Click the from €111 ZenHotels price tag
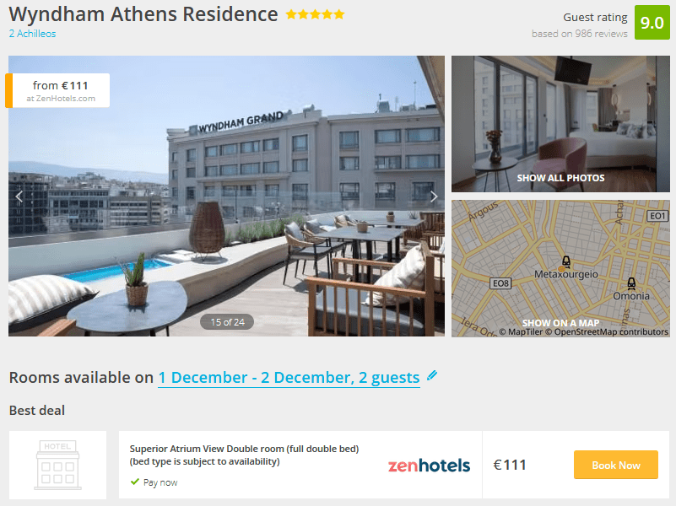The height and width of the screenshot is (506, 676). point(59,90)
